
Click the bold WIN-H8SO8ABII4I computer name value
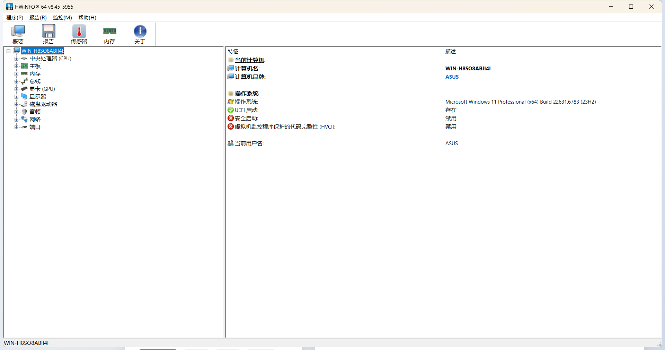(x=468, y=69)
